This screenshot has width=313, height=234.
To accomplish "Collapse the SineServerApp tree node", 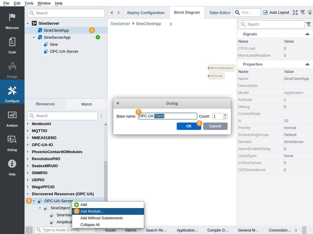I will [x=34, y=38].
